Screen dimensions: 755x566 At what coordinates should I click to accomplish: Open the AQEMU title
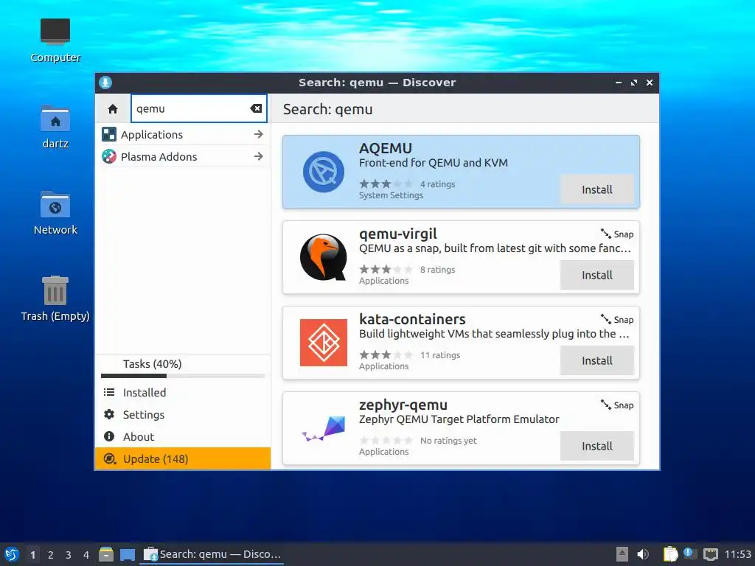pos(386,148)
